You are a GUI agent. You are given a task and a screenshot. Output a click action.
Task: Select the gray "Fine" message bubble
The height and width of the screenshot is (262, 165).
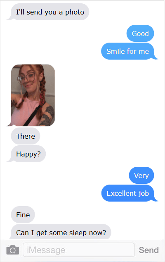(23, 214)
